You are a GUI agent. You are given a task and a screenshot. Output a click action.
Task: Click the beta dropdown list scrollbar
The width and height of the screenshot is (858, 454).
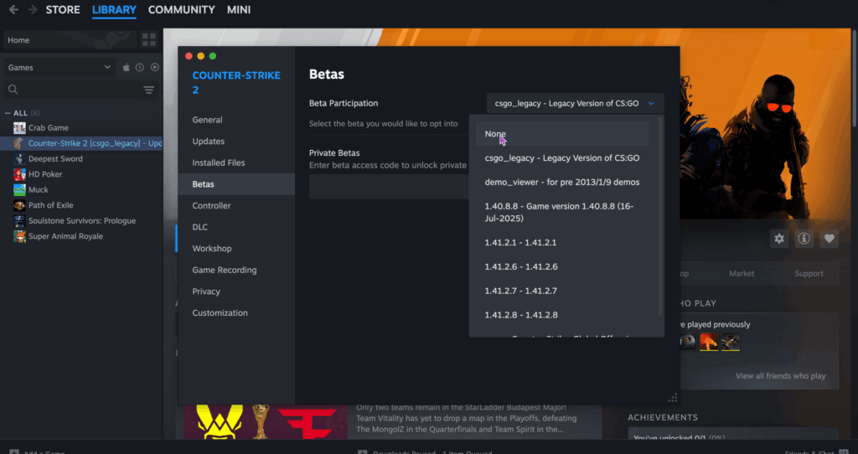tap(660, 216)
